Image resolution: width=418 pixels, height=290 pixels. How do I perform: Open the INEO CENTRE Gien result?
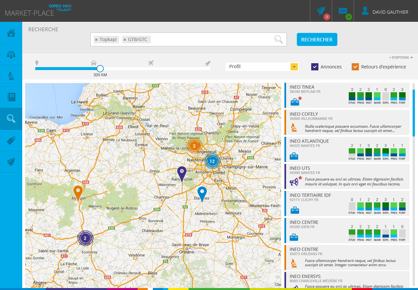click(x=347, y=230)
